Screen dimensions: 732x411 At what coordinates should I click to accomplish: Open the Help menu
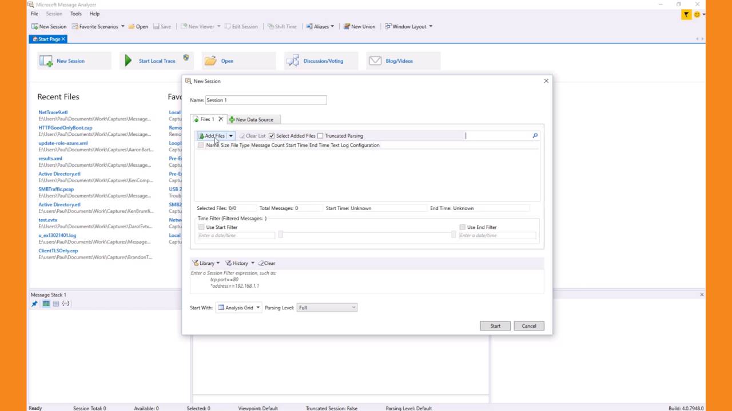pos(94,14)
